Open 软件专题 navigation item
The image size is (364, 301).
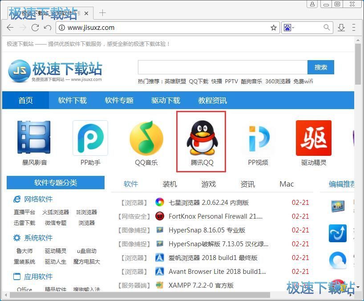click(119, 100)
